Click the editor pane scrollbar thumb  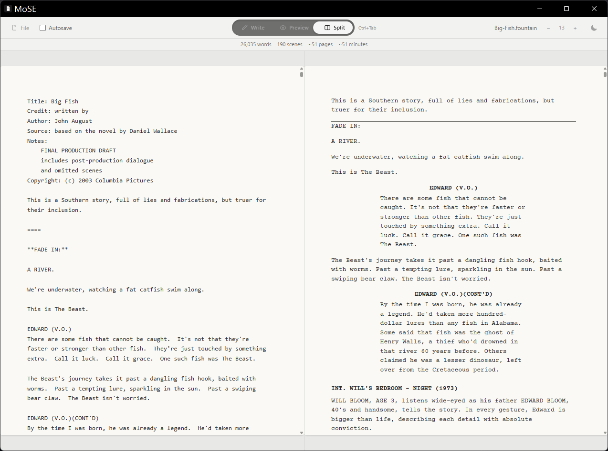pyautogui.click(x=302, y=74)
